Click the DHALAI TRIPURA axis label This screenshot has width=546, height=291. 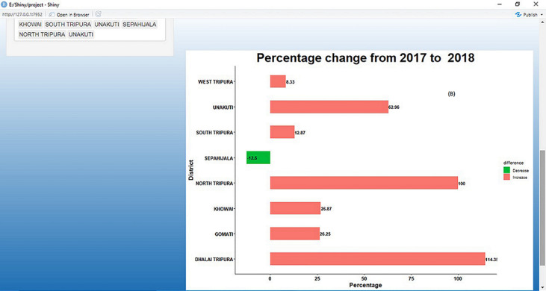pos(214,259)
